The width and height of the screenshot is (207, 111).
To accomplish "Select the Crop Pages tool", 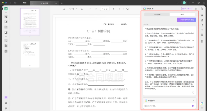I will pos(6,46).
